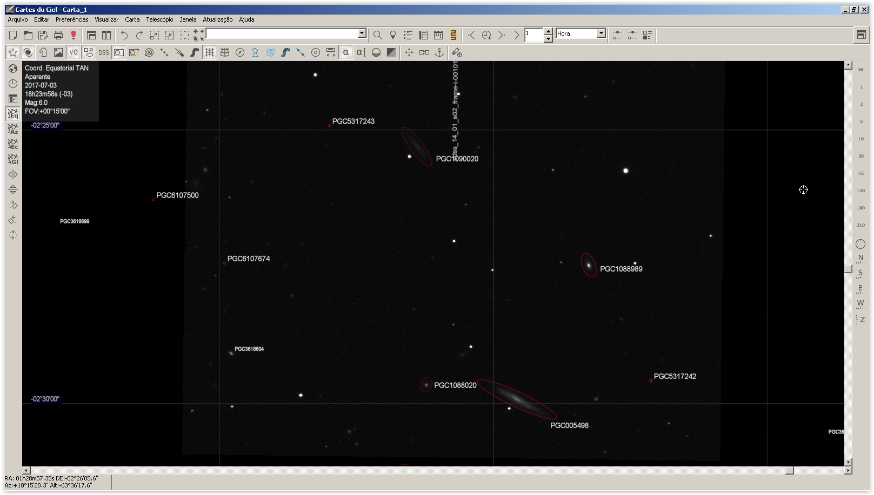Screen dimensions: 874x495
Task: Toggle object labels (alpha icon)
Action: [346, 52]
